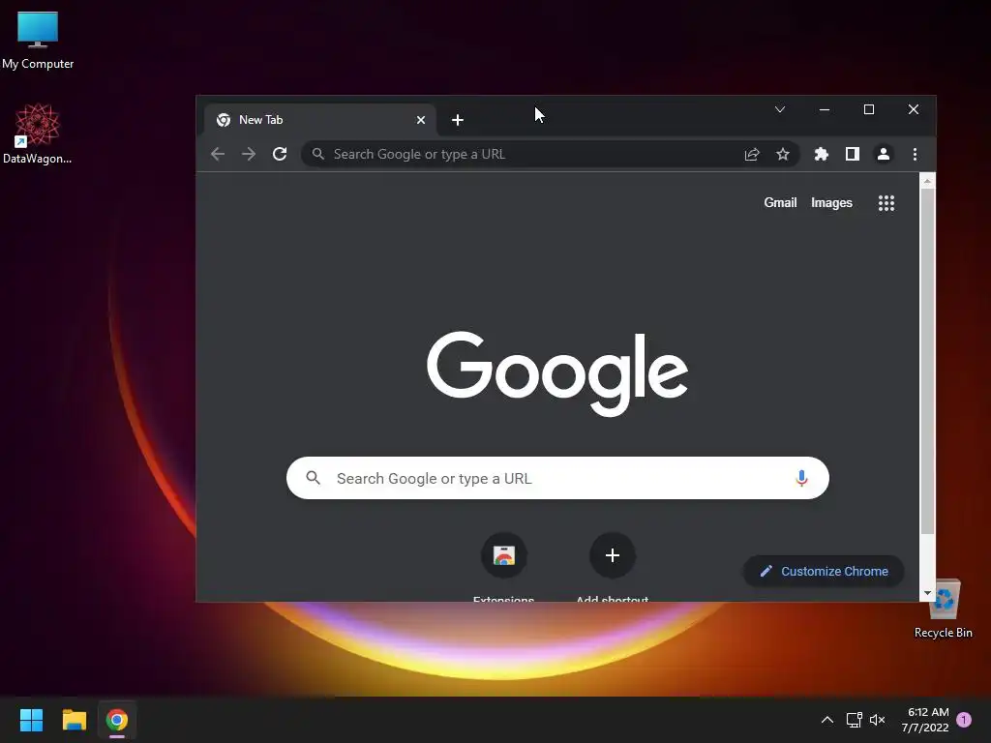Open a new tab with the plus button

(x=458, y=120)
